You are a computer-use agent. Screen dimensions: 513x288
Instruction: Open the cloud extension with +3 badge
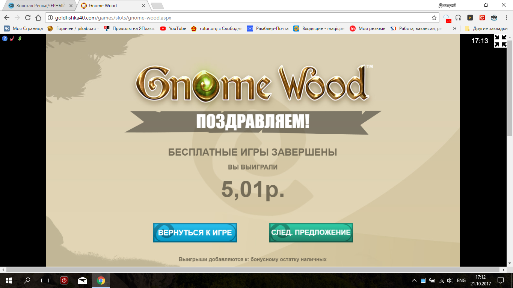[x=447, y=18]
